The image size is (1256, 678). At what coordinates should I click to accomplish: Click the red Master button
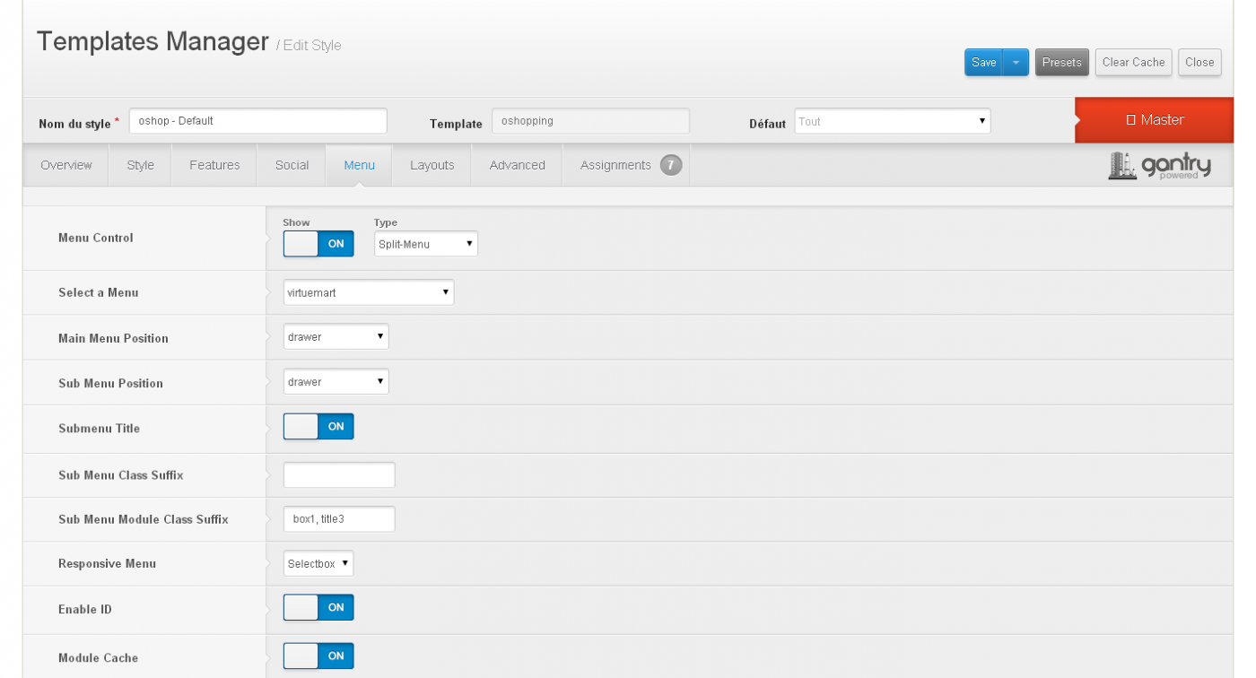(1154, 120)
